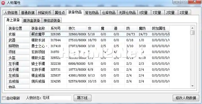Click the scroll down arrow of equipment list
The image size is (202, 104).
click(x=192, y=86)
